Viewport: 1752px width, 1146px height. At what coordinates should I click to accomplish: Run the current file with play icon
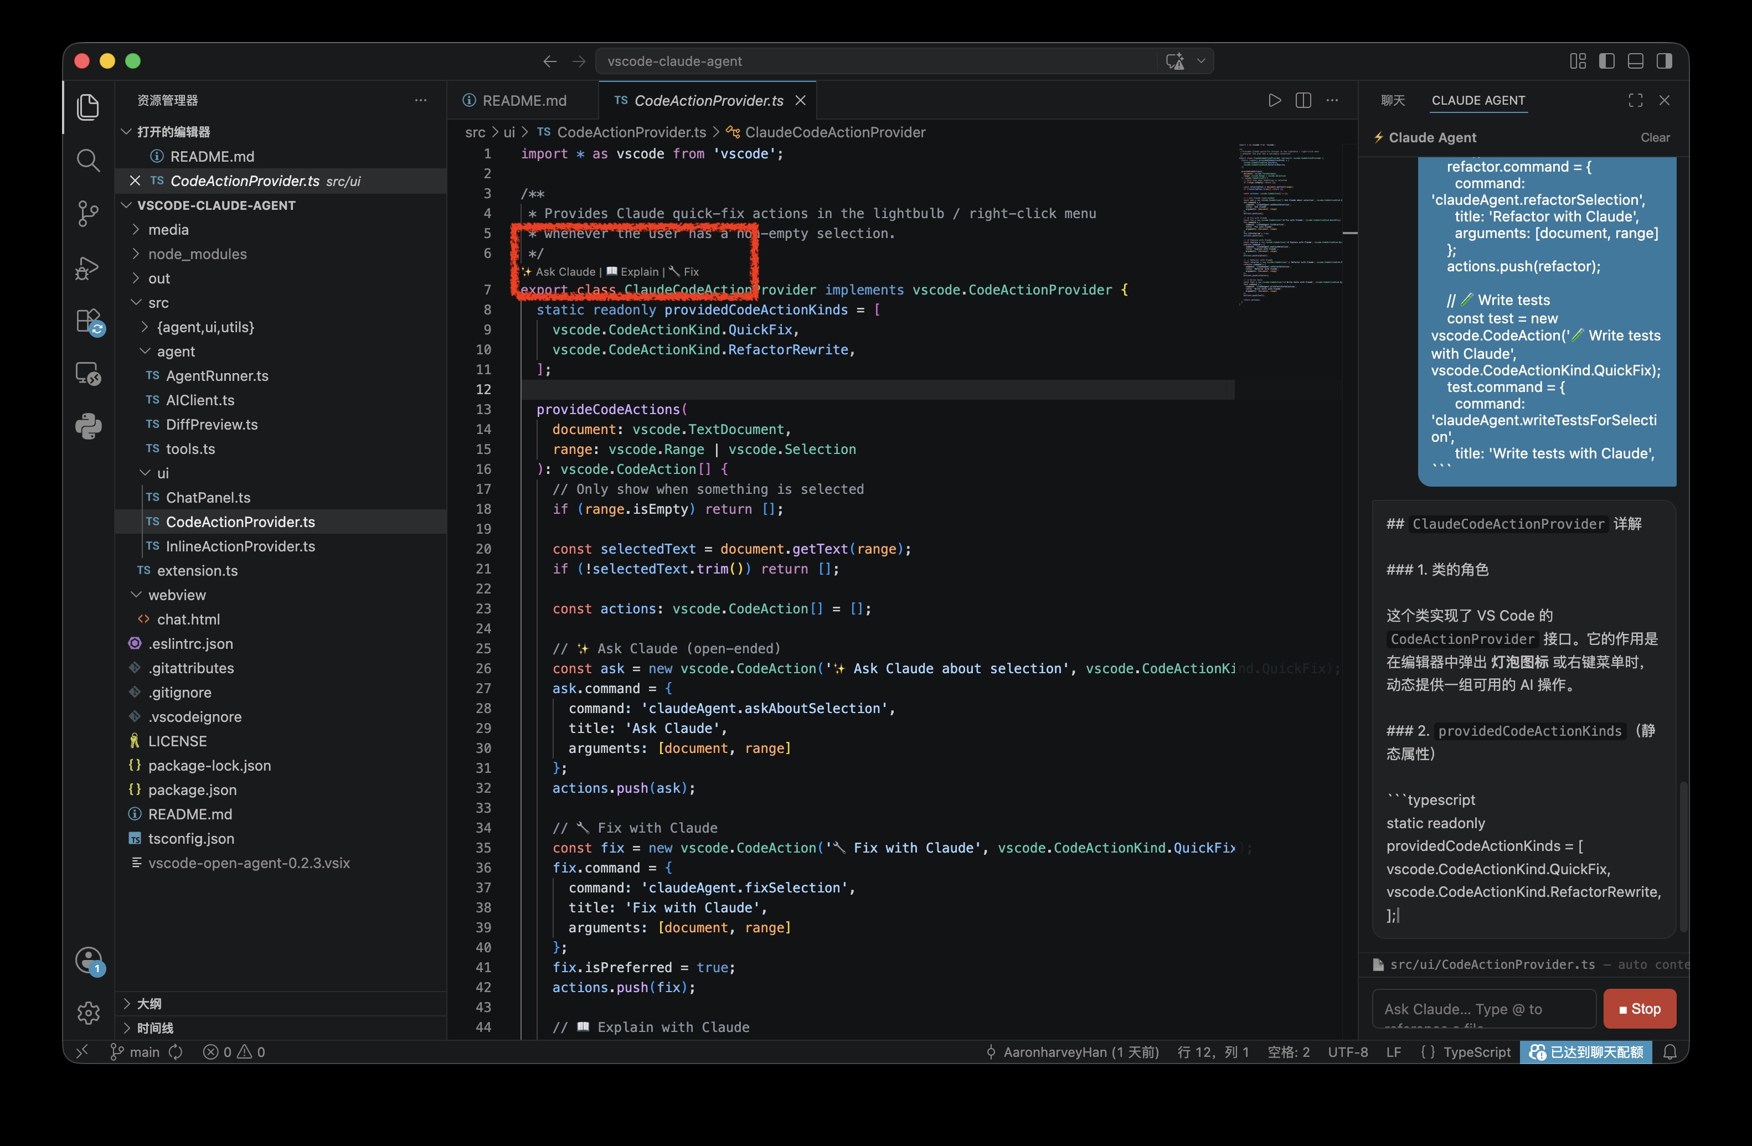pyautogui.click(x=1274, y=100)
